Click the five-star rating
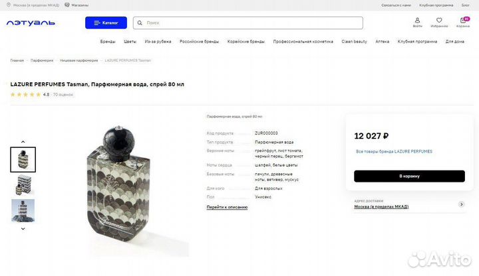This screenshot has width=479, height=276. point(26,94)
